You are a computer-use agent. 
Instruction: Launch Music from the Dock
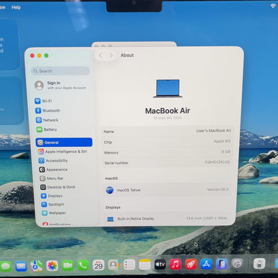[176, 265]
